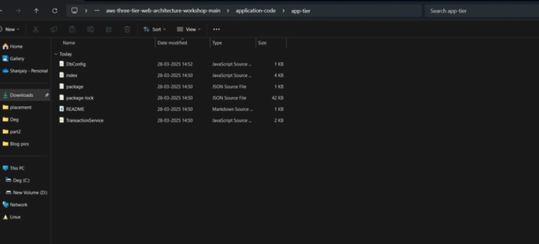This screenshot has height=244, width=539.
Task: Click the Cut toolbar icon
Action: [35, 29]
